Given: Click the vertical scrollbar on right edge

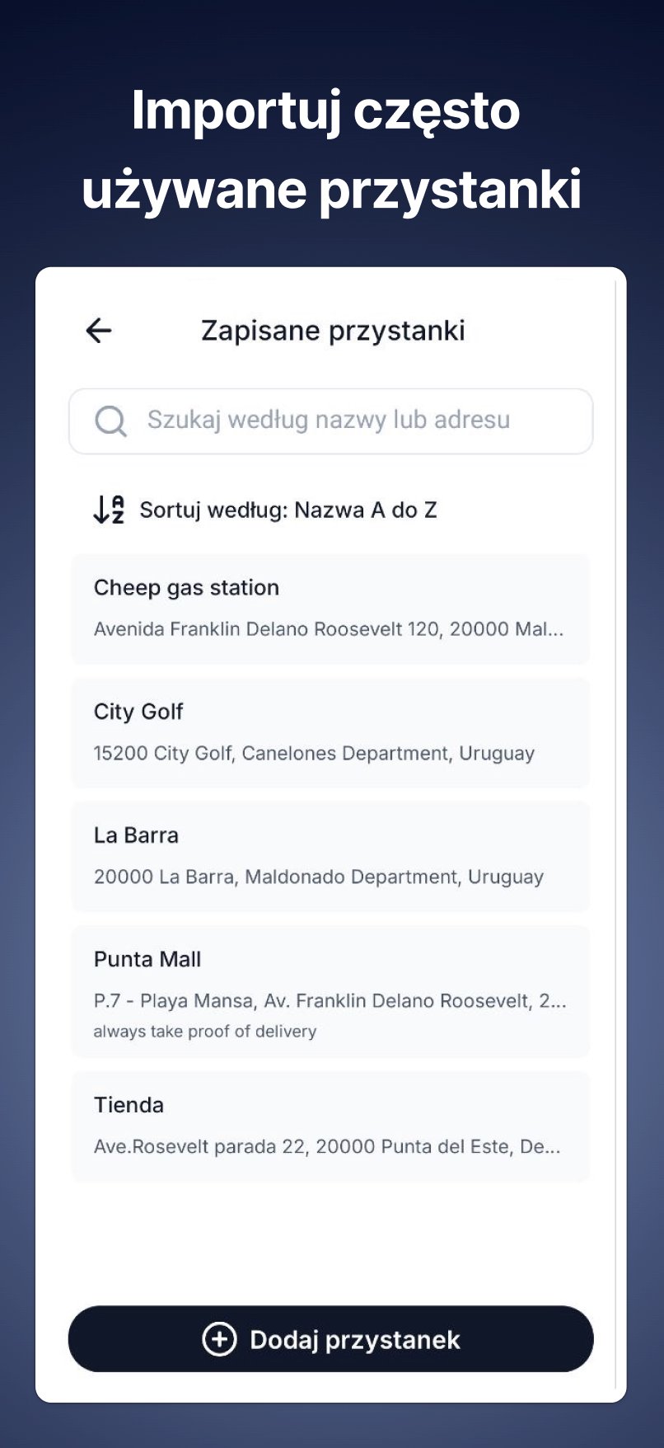Looking at the screenshot, I should pos(616,834).
